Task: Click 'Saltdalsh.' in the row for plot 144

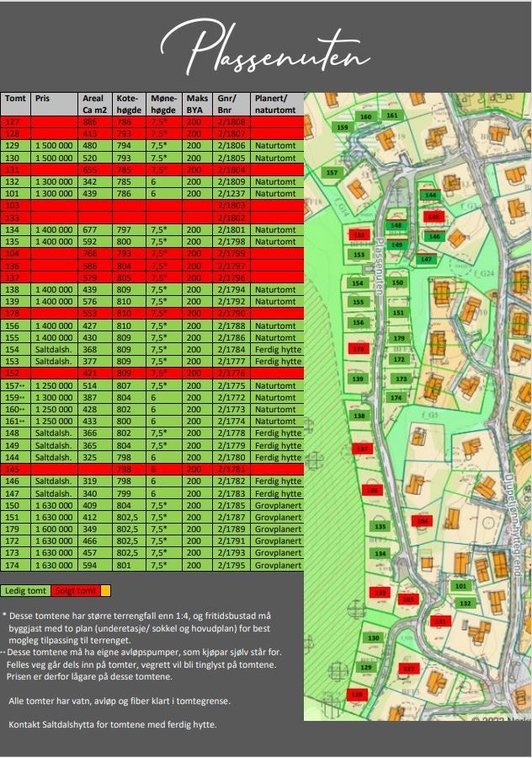Action: (x=53, y=457)
